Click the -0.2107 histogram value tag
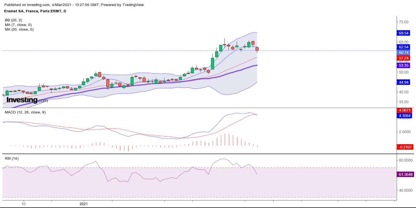Screen dimensions: 416x208 coord(405,147)
